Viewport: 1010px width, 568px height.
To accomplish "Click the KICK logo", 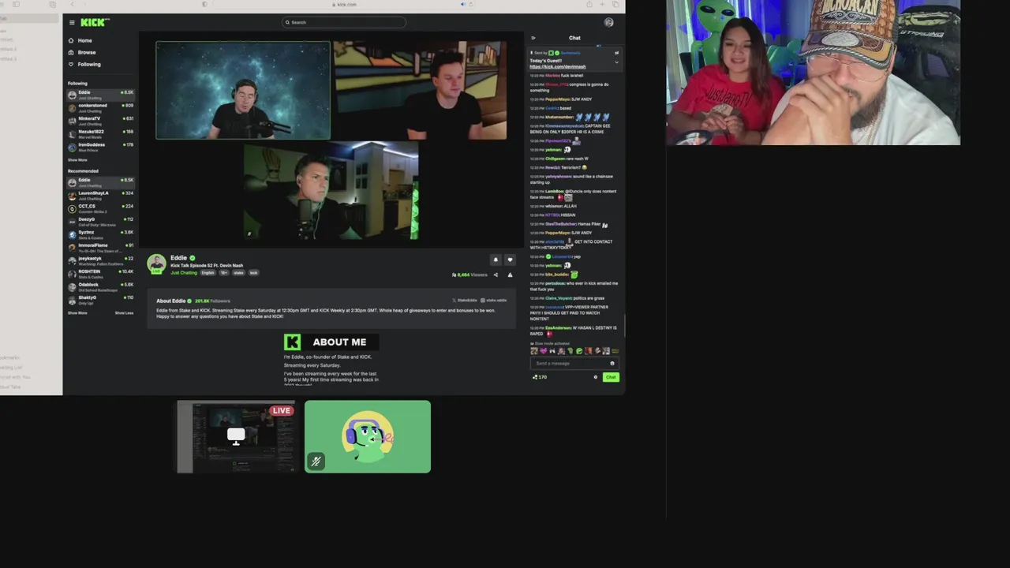I will point(95,22).
